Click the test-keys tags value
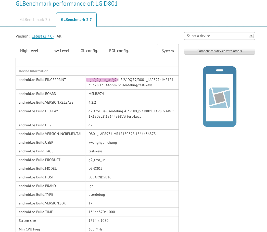Viewport: 267px width, 232px height. point(96,151)
